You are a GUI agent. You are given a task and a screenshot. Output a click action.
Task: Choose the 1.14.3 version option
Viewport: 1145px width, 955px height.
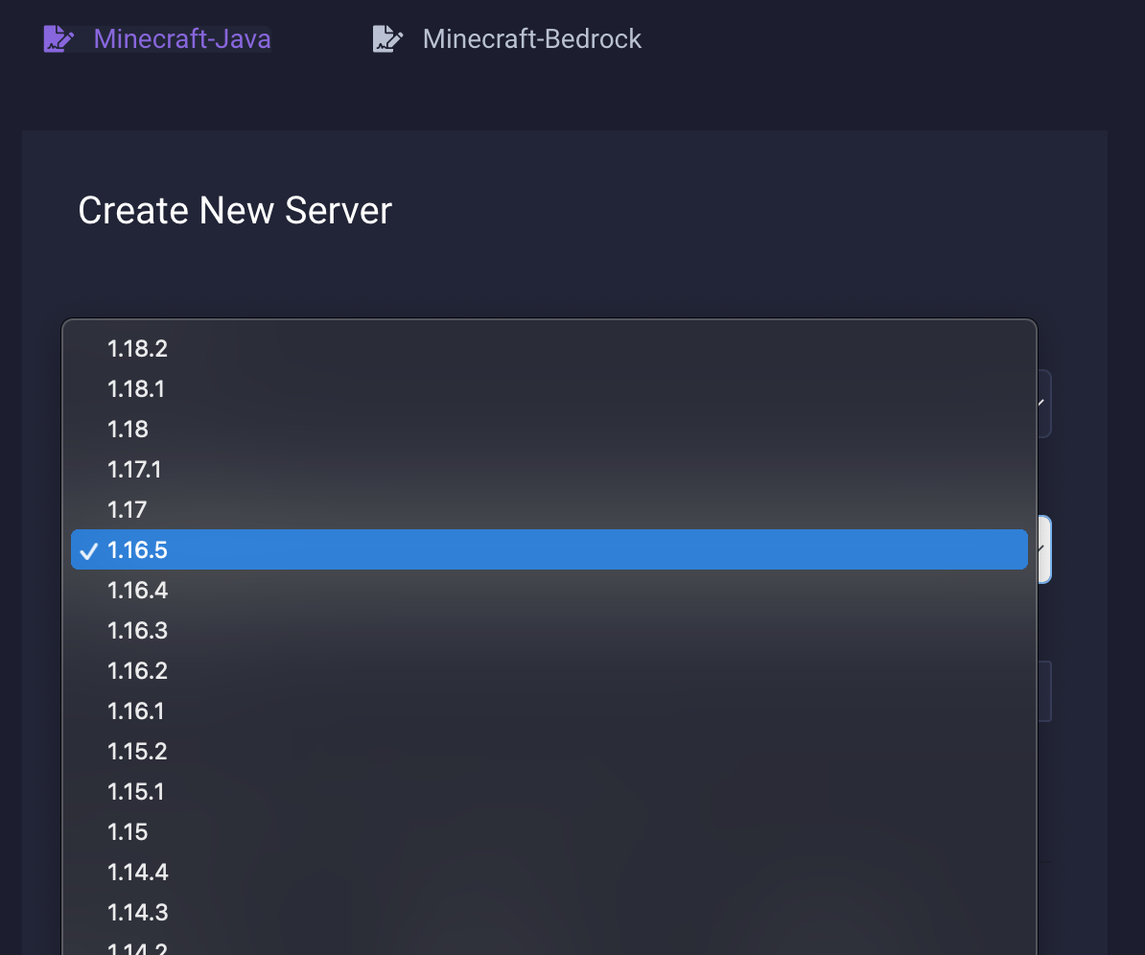point(137,913)
